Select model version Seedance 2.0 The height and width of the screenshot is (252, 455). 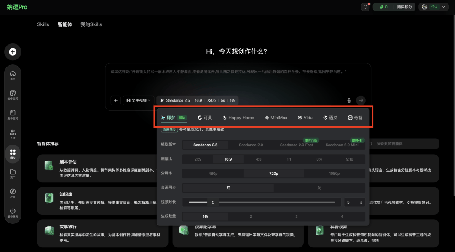251,145
